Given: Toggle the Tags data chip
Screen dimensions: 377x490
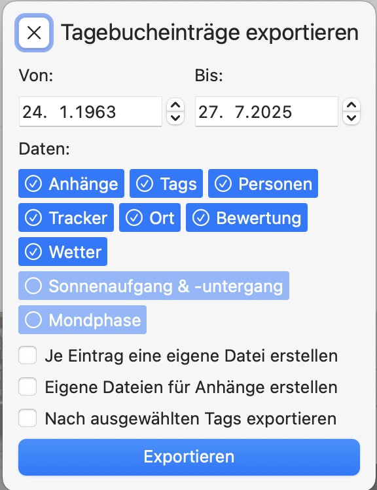Looking at the screenshot, I should coord(166,183).
